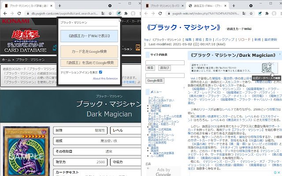
Task: Open the About this Extension link
Action: coord(105,78)
